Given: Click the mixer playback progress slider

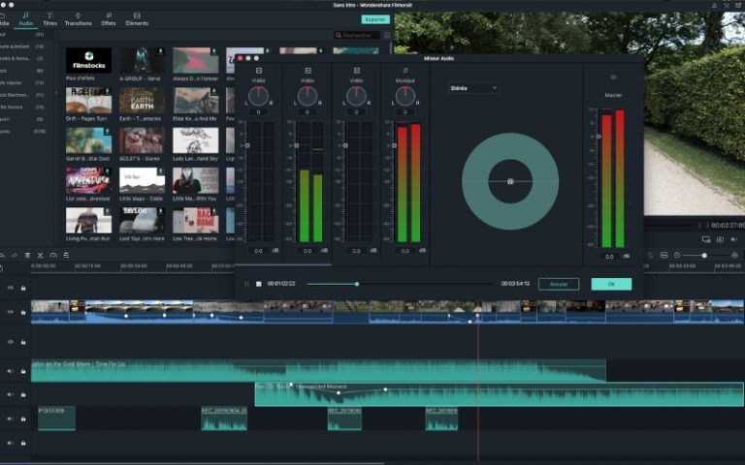Looking at the screenshot, I should 357,284.
